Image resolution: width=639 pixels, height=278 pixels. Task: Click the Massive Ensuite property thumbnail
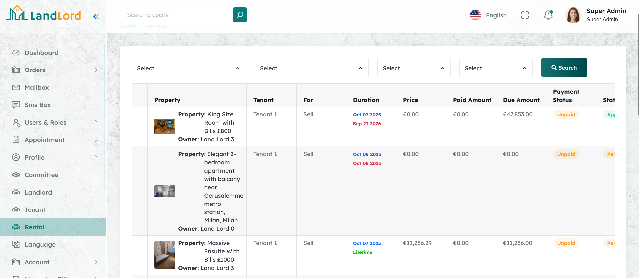(165, 255)
